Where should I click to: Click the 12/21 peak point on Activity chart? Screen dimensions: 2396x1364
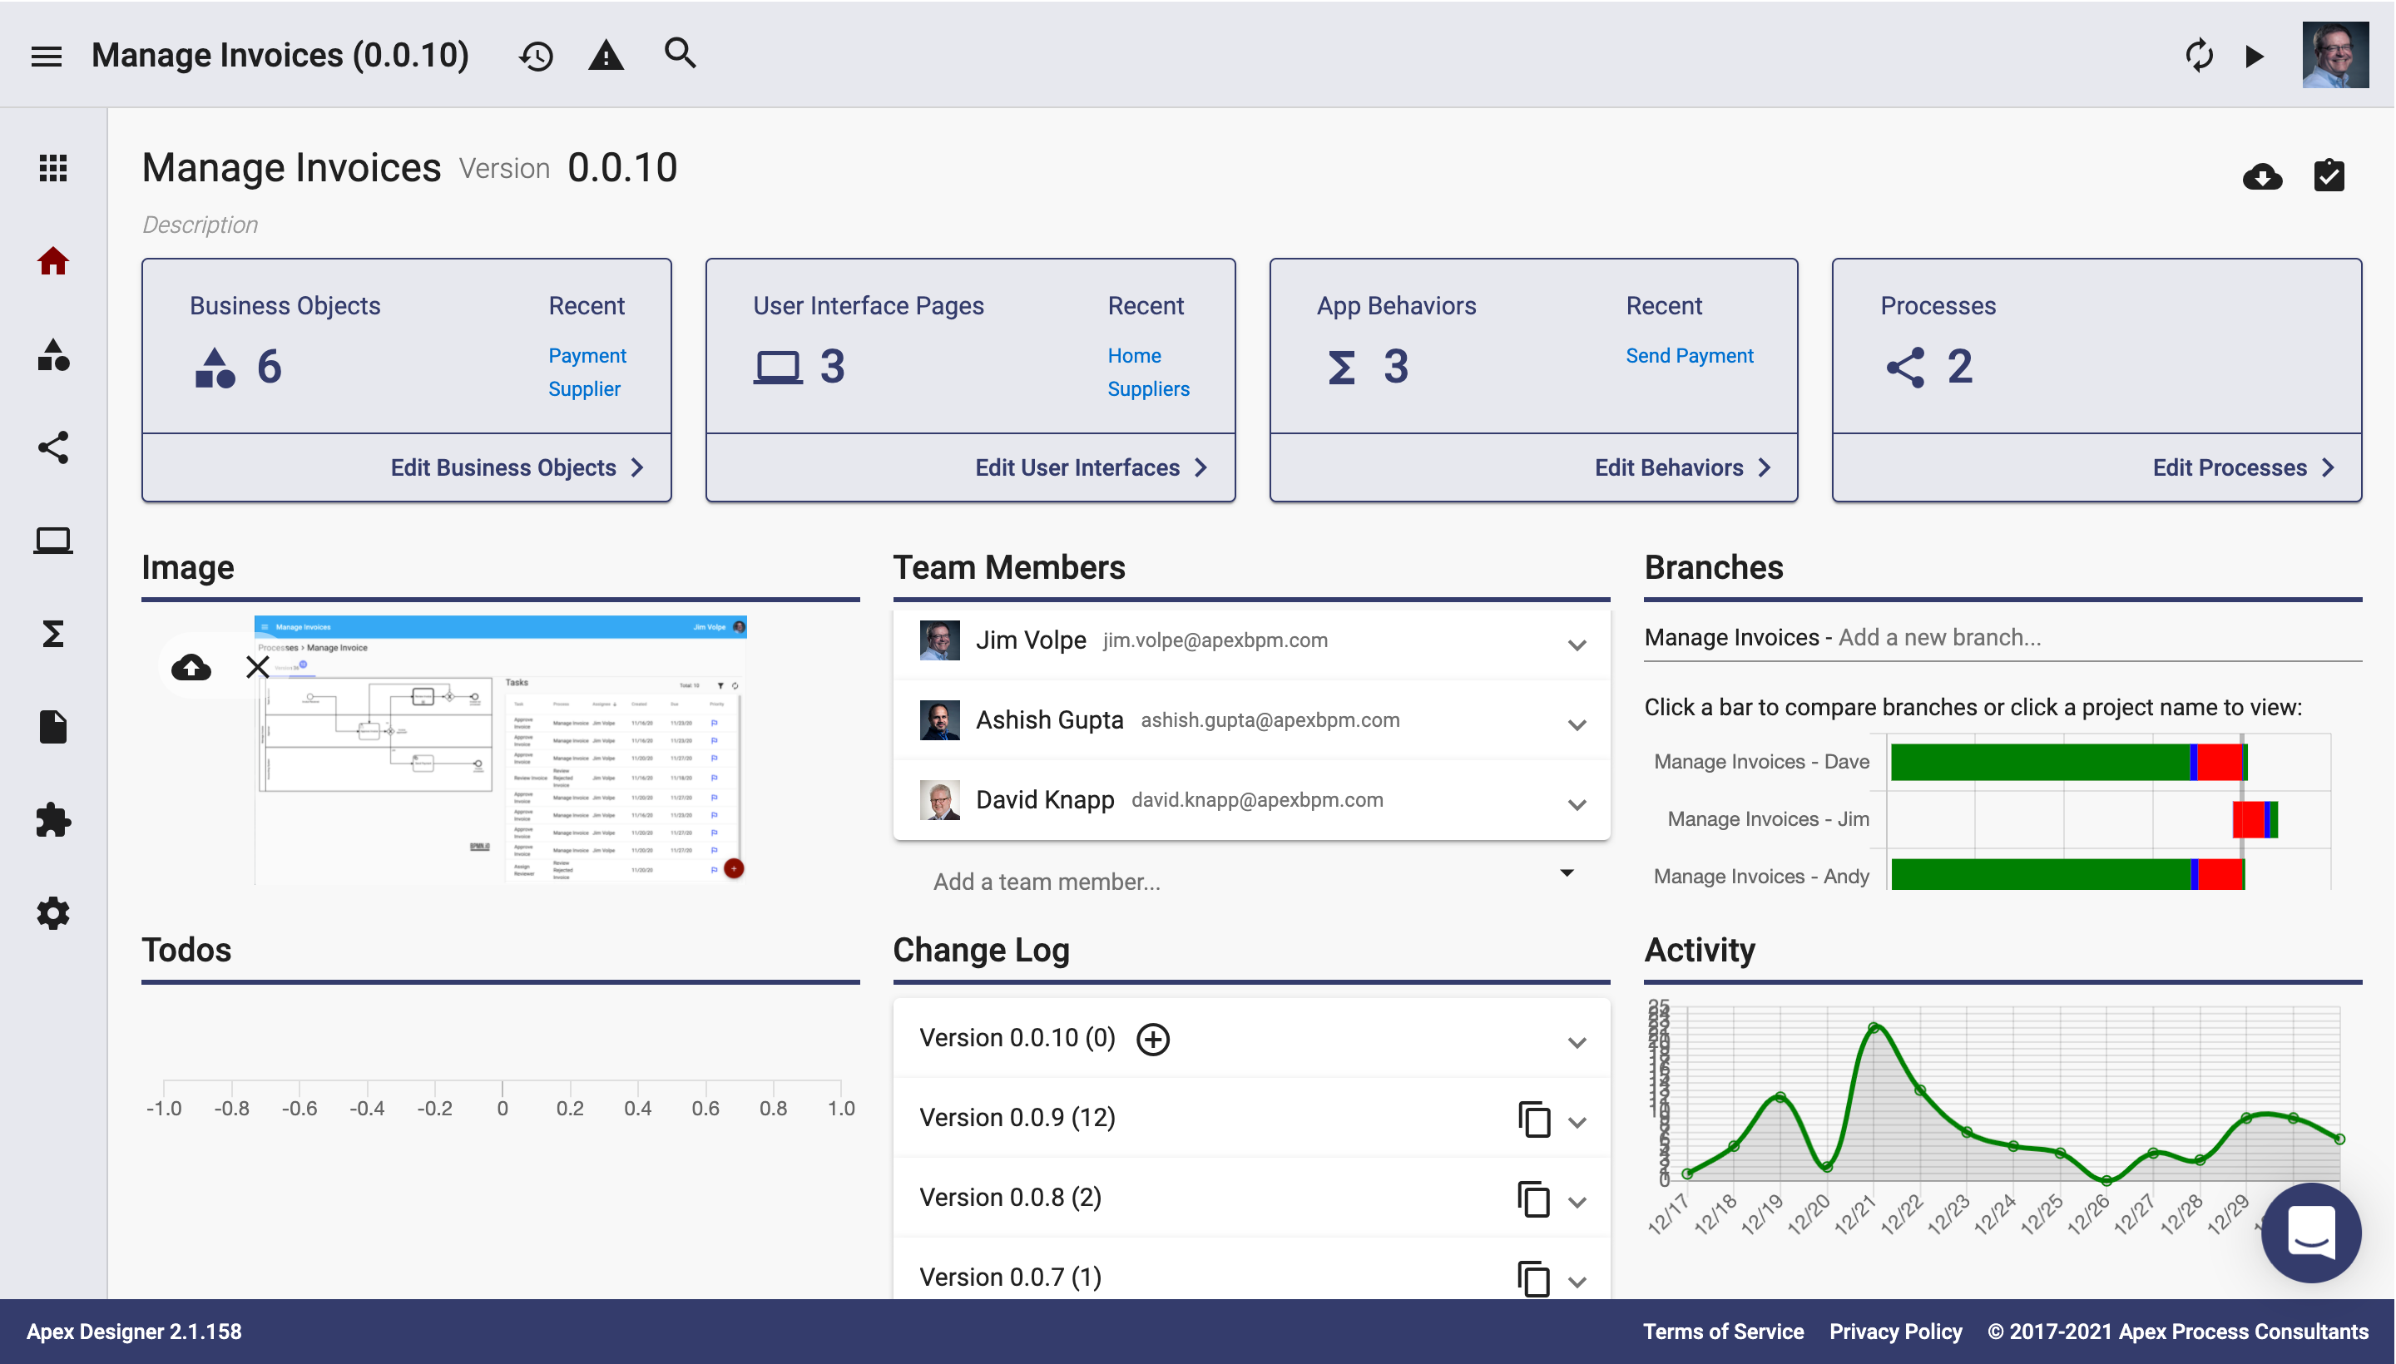click(x=1874, y=1028)
